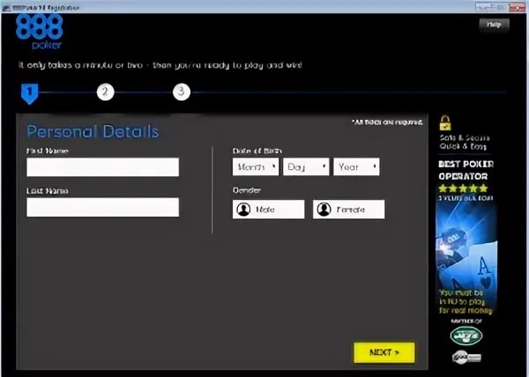Open the Help button
Screen dimensions: 529x377
[x=494, y=25]
